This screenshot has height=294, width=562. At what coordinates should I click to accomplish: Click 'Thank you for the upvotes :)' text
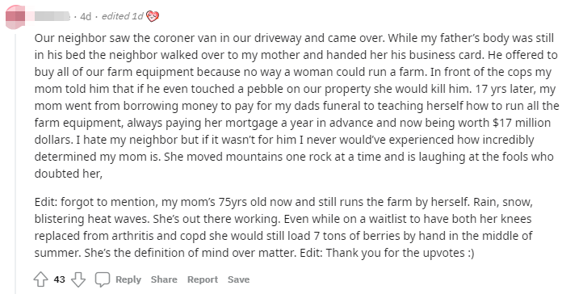point(400,253)
